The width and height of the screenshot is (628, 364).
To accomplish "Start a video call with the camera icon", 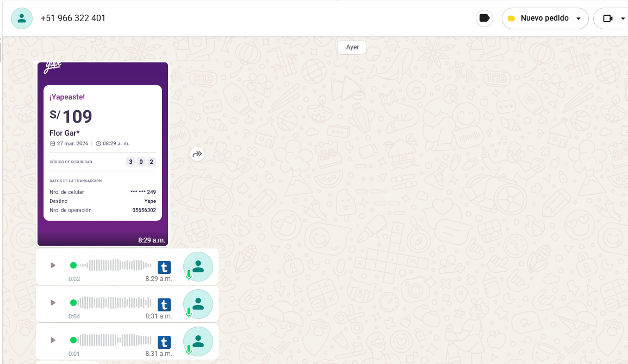I will point(608,18).
